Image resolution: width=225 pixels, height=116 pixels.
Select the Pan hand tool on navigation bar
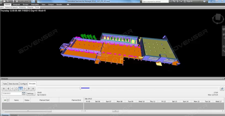223,34
